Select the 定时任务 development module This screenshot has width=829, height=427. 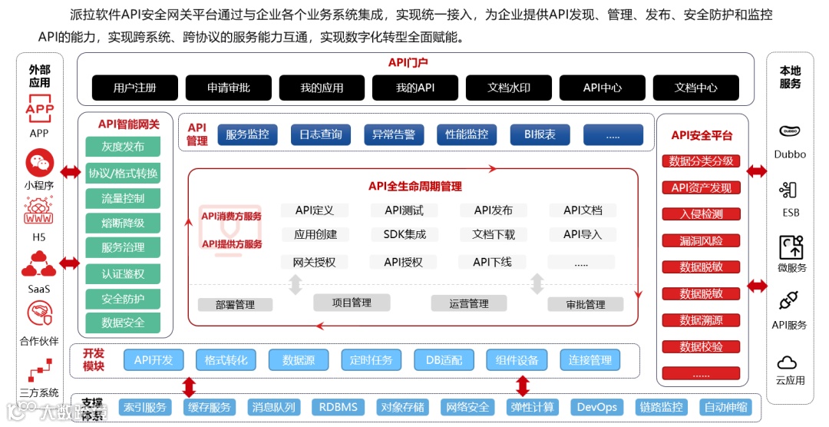(372, 360)
